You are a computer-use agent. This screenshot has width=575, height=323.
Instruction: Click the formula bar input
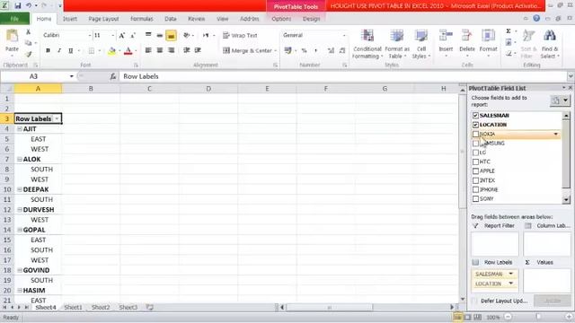pyautogui.click(x=343, y=76)
